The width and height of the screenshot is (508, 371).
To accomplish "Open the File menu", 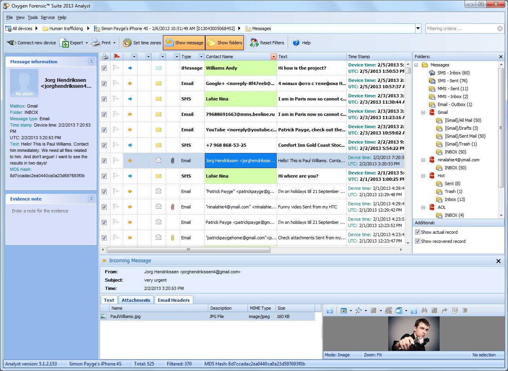I will coord(9,17).
